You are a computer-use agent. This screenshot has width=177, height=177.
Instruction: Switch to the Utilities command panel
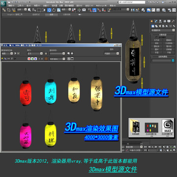[173, 21]
